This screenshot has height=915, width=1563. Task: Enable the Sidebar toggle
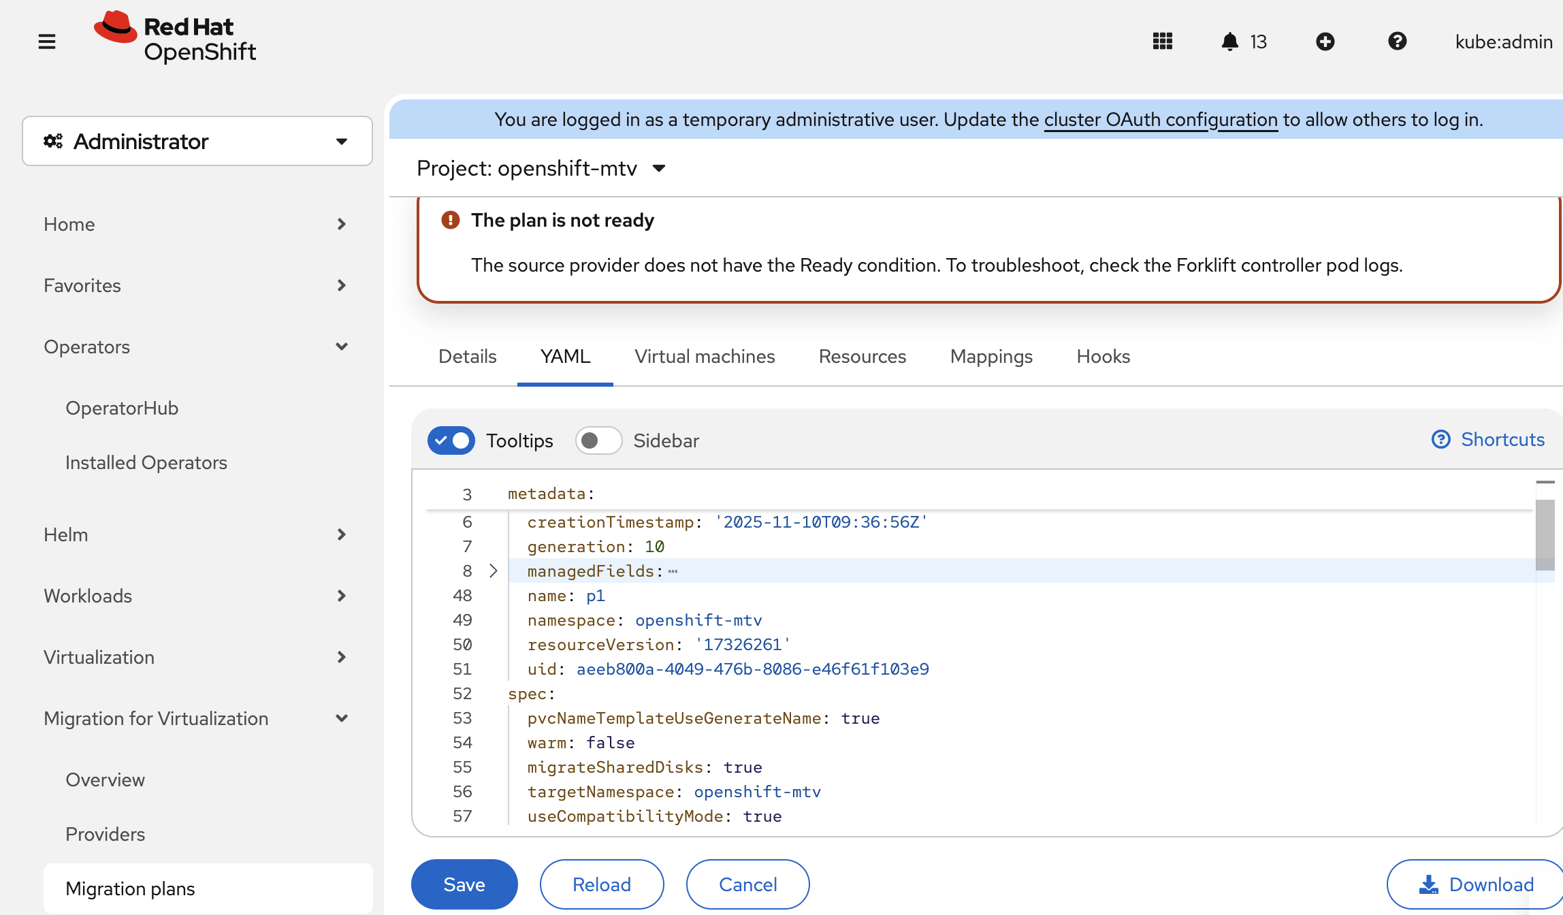click(x=598, y=440)
